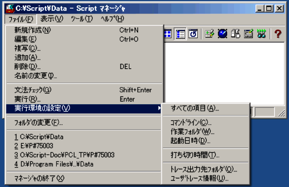Select 起動日時(D)... in the submenu
Image resolution: width=289 pixels, height=187 pixels.
point(206,141)
